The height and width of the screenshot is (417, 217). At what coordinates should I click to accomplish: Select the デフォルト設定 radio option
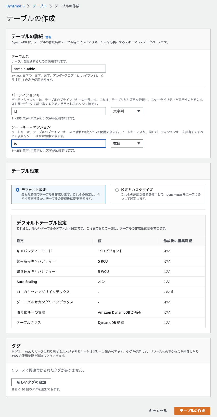[18, 190]
